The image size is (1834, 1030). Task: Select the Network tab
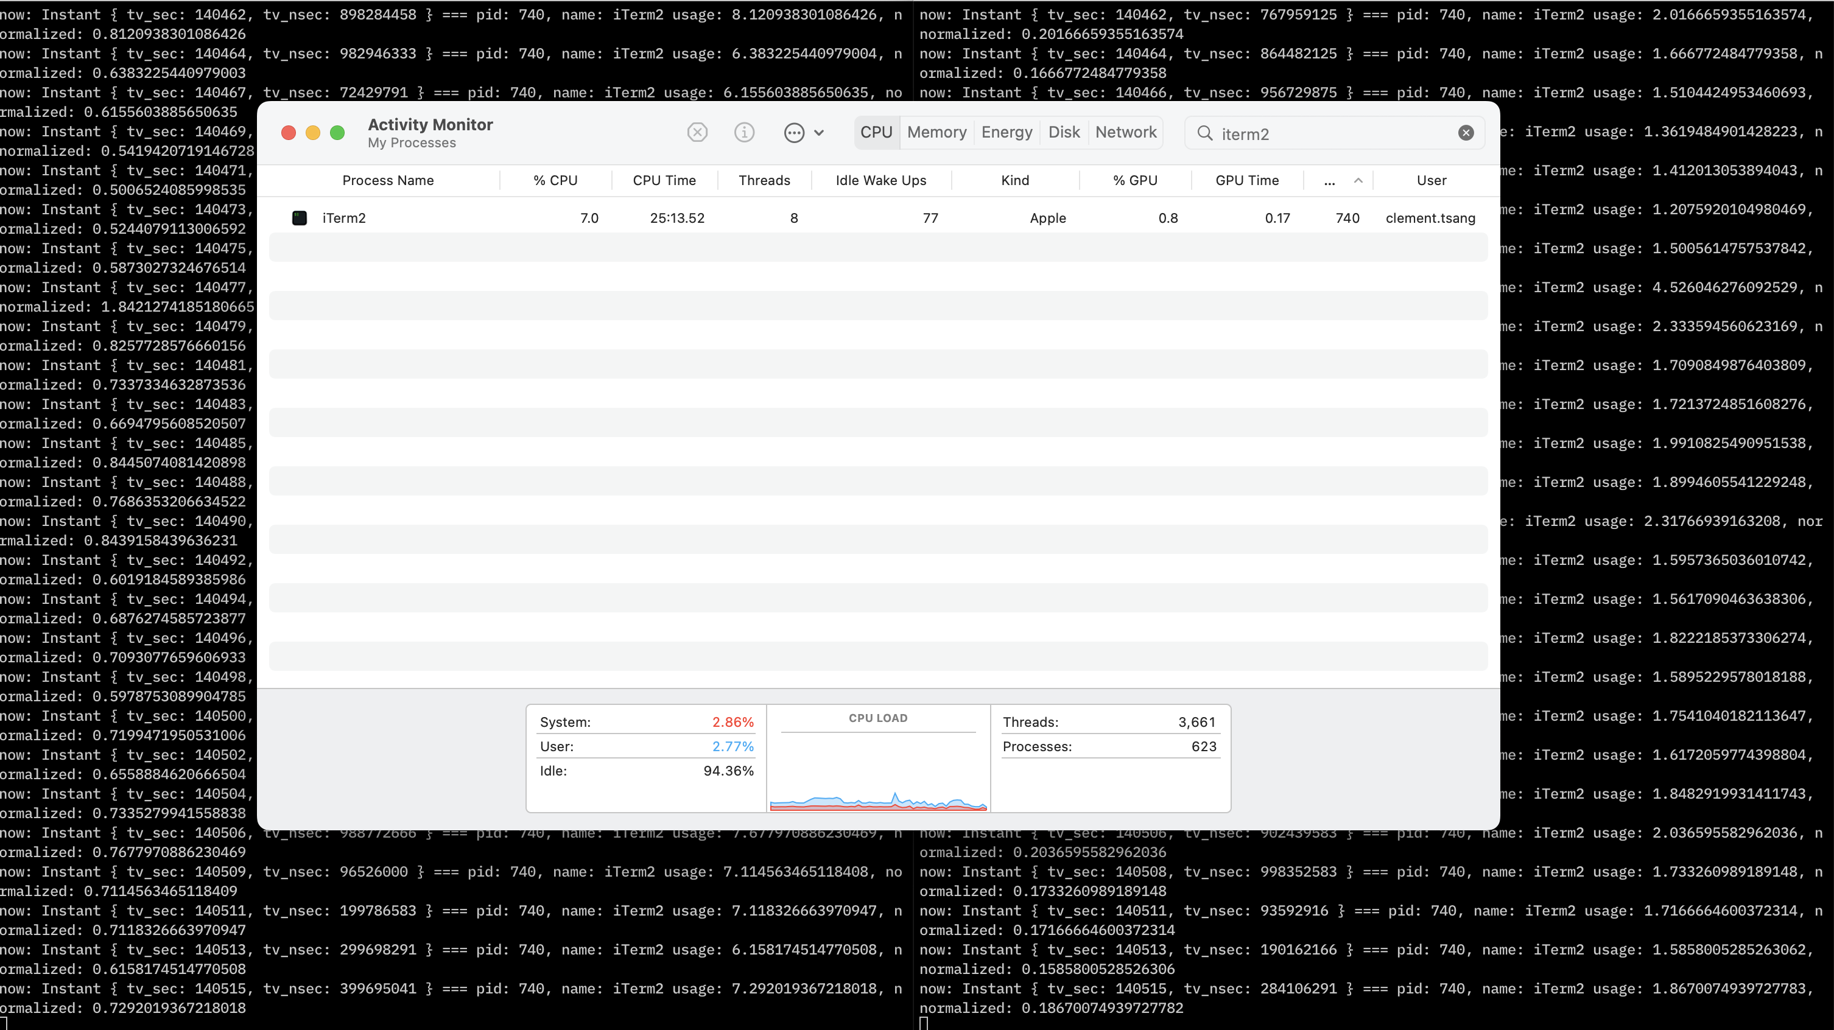(x=1125, y=131)
